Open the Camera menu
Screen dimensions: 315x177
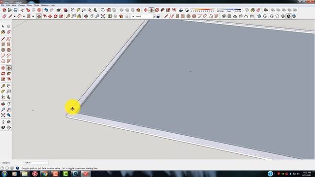(22, 5)
